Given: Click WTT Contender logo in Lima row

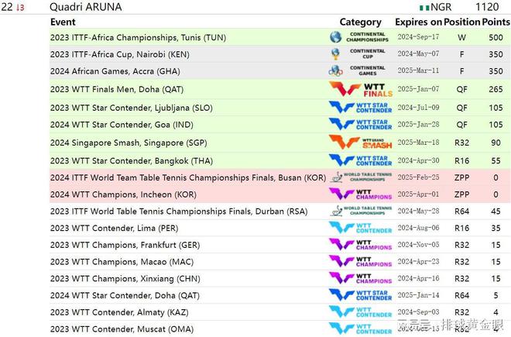Looking at the screenshot, I should click(x=360, y=228).
